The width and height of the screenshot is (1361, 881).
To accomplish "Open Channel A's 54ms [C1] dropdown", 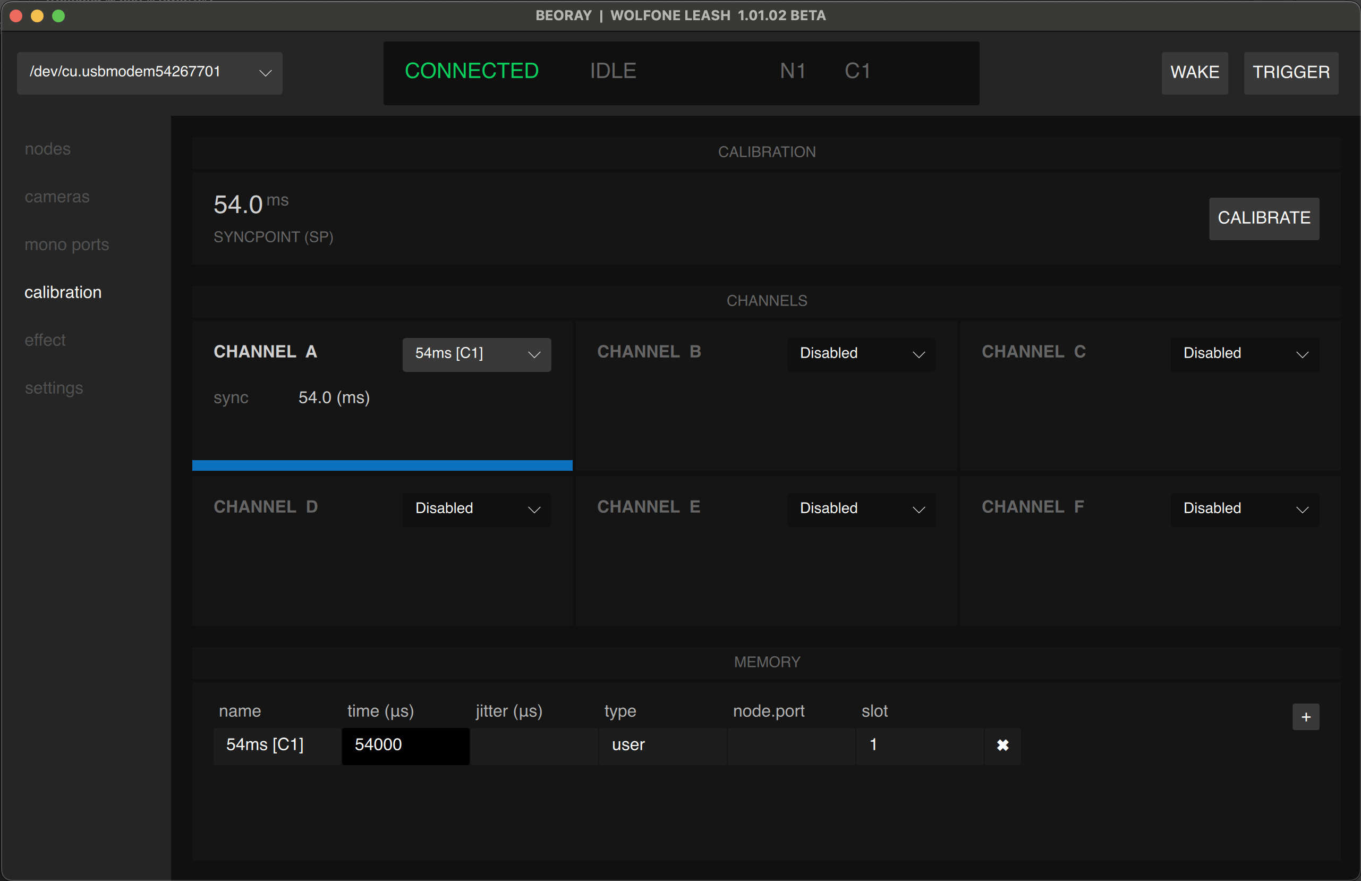I will [477, 354].
